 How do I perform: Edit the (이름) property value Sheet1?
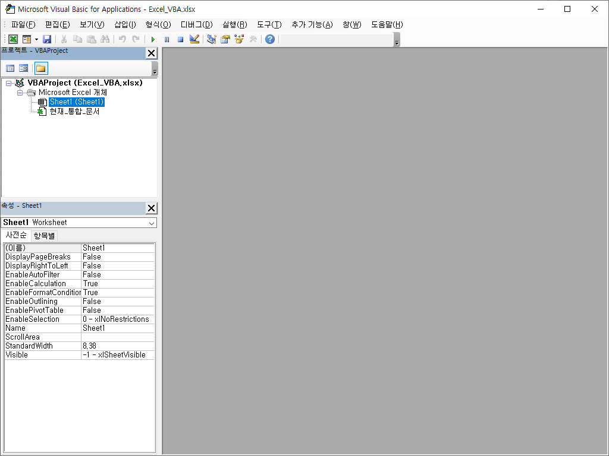[118, 248]
